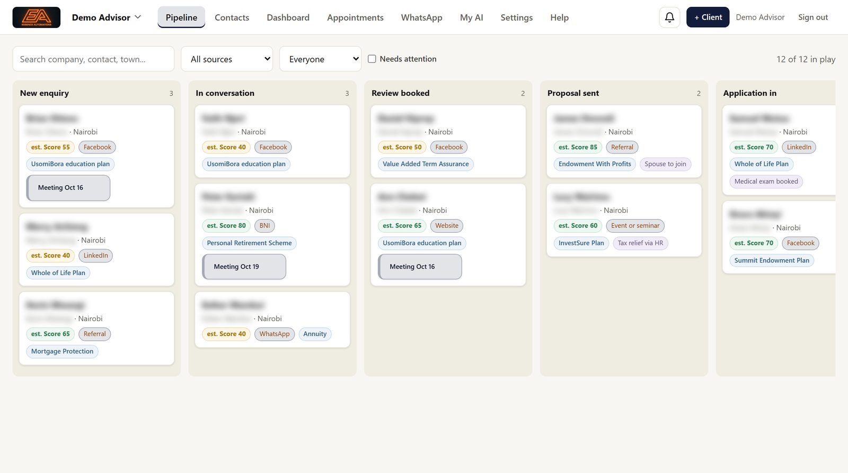
Task: Go to the Contacts tab
Action: 232,17
